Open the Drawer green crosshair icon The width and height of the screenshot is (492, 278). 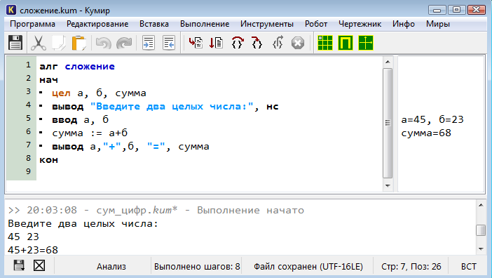pos(366,43)
